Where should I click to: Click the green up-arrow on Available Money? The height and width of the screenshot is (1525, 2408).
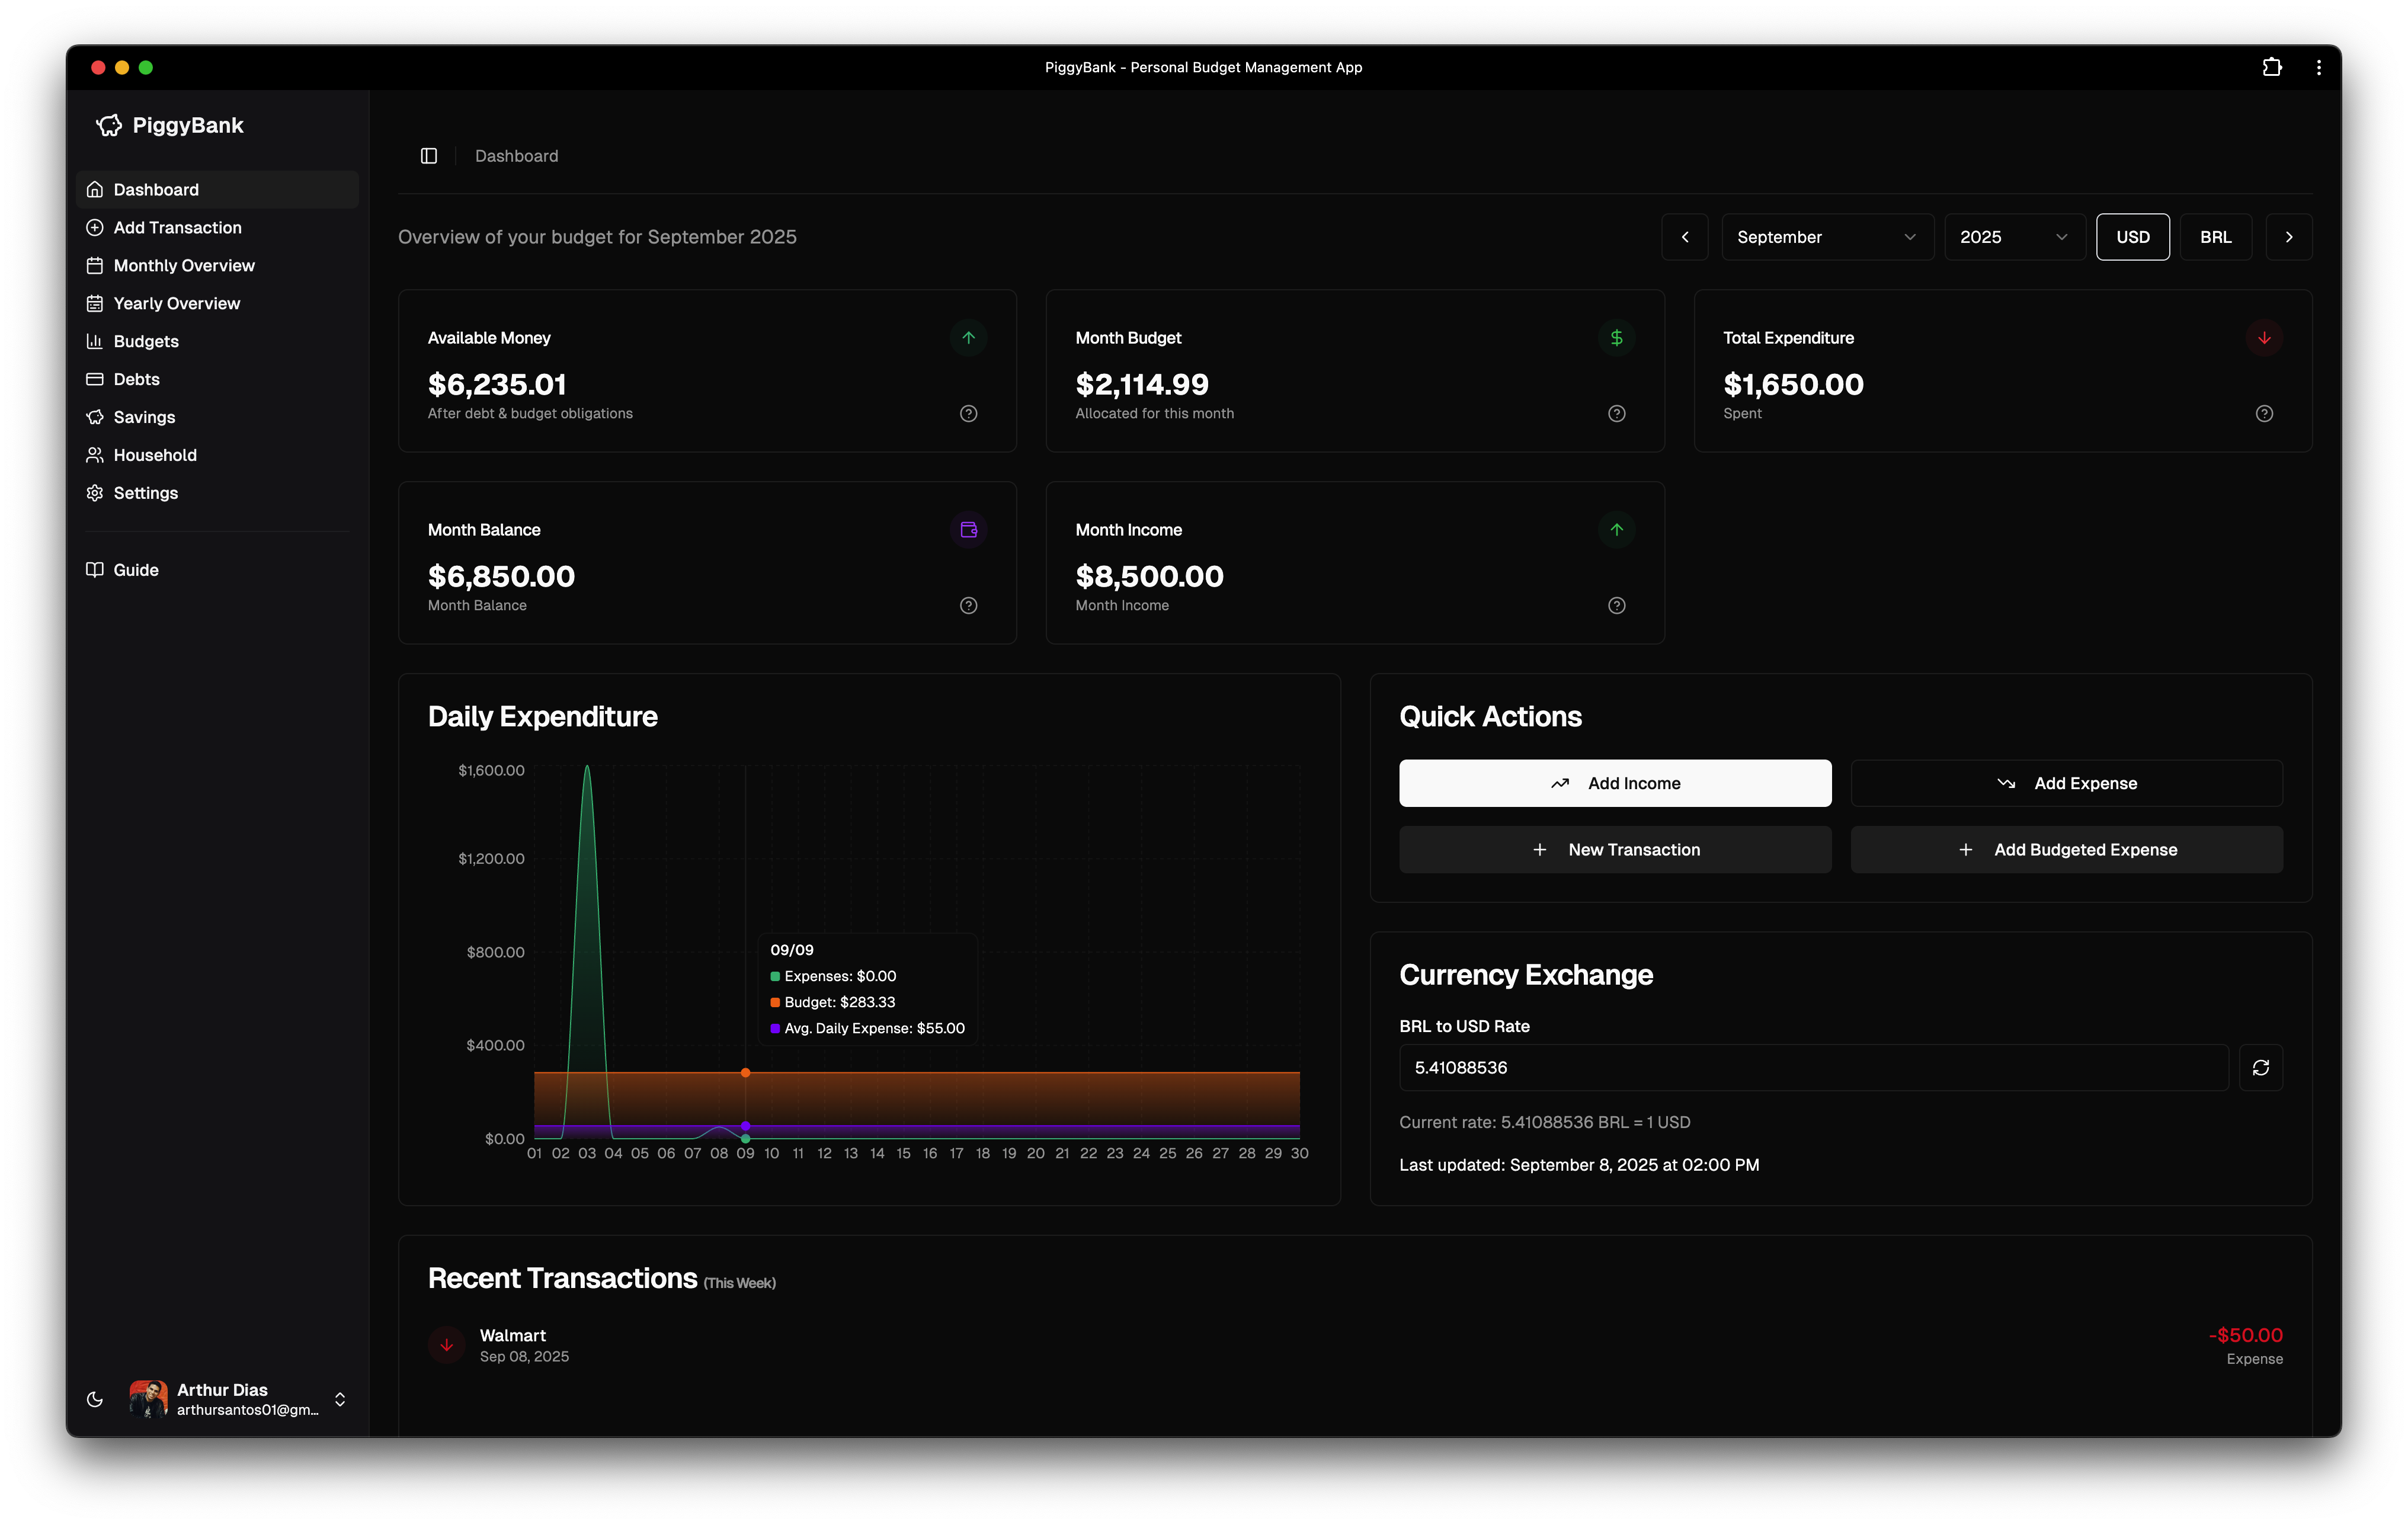click(x=968, y=338)
